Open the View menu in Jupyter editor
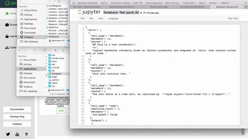This screenshot has height=139, width=248. click(101, 19)
